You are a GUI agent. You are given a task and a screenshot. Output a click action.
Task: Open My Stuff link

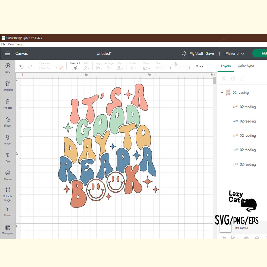tap(196, 53)
